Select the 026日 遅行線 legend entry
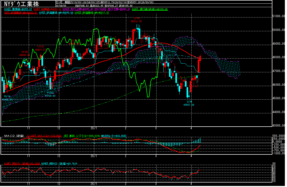This screenshot has height=187, width=287. point(154,9)
